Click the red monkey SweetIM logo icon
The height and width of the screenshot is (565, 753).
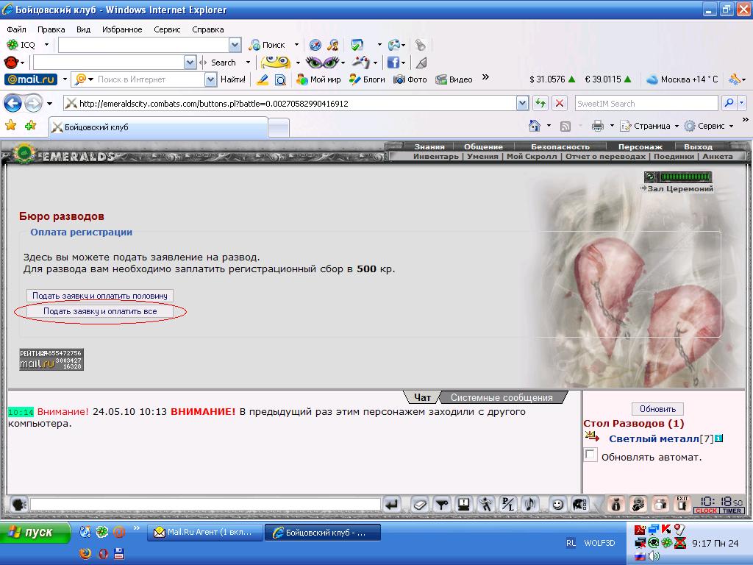pos(10,63)
